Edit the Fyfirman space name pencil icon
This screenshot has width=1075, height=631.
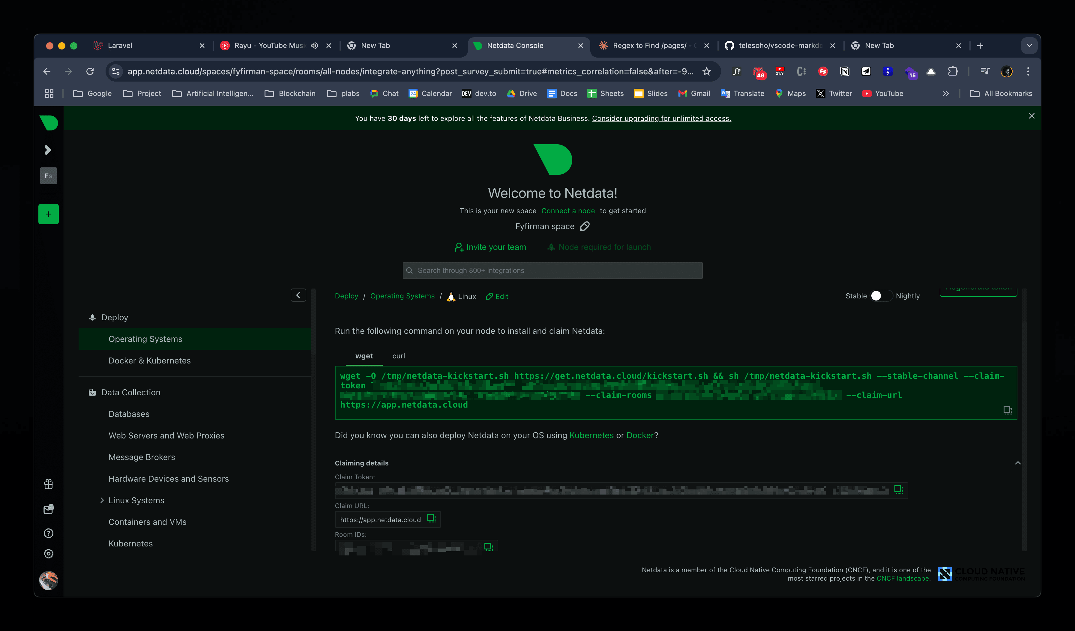(585, 226)
